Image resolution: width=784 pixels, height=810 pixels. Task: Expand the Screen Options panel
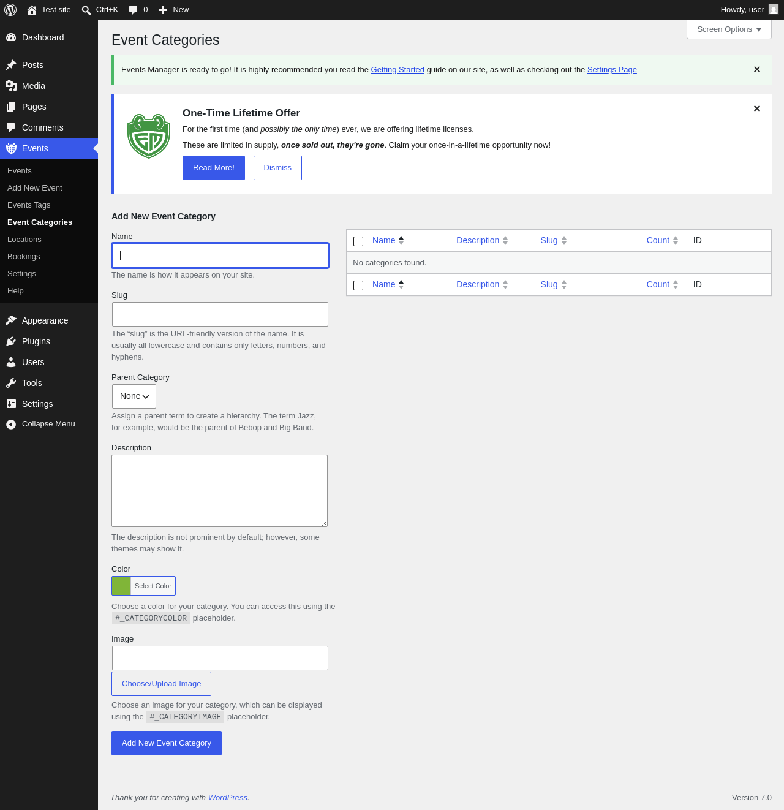729,29
